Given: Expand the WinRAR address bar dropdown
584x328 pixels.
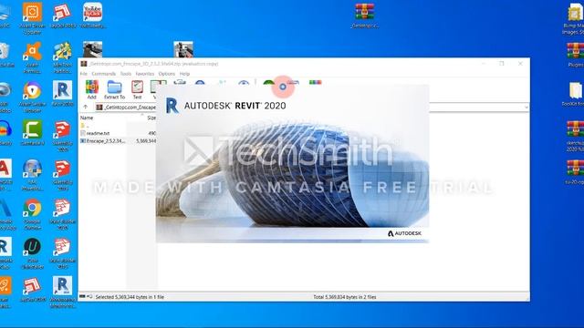Looking at the screenshot, I should tap(526, 108).
